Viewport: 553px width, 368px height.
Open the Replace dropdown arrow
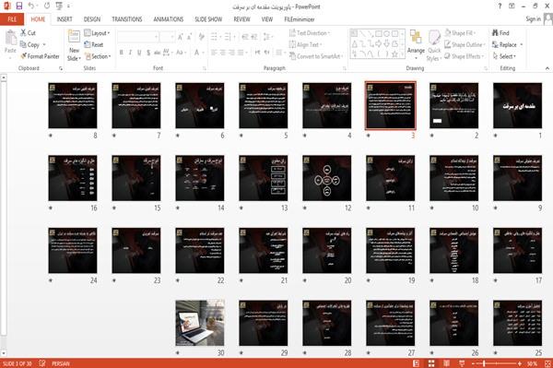pyautogui.click(x=522, y=45)
